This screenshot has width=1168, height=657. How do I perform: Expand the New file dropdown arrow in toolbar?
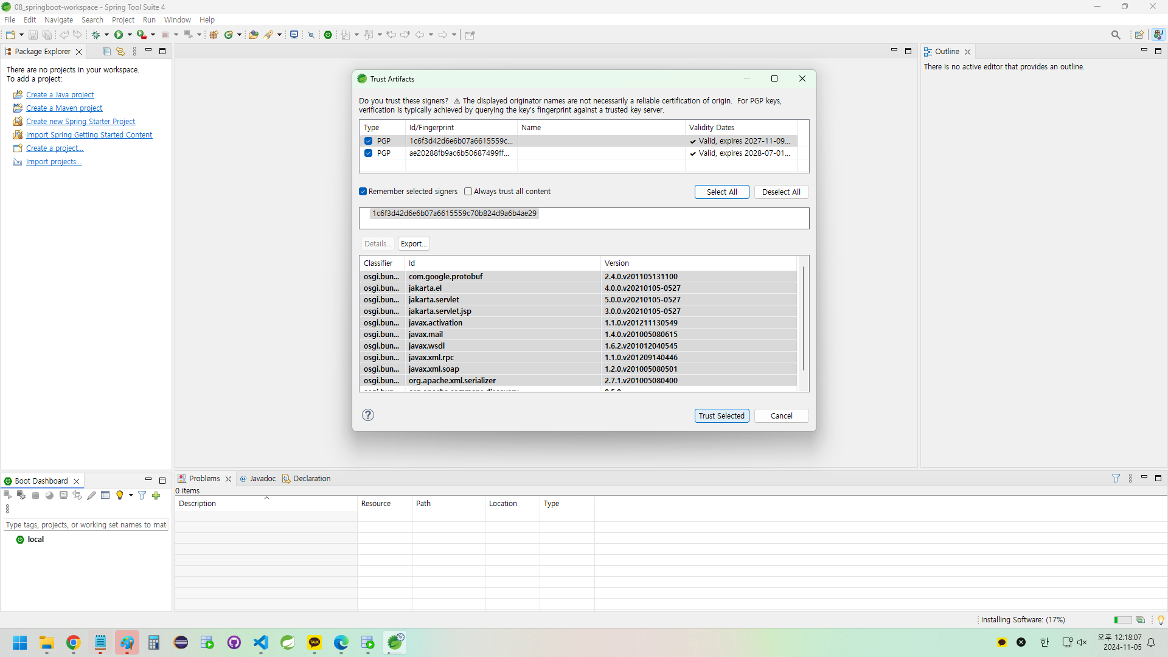[21, 35]
